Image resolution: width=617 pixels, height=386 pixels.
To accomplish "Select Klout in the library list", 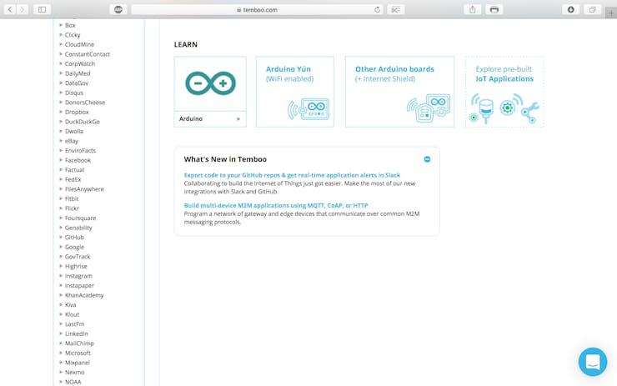I will point(72,314).
